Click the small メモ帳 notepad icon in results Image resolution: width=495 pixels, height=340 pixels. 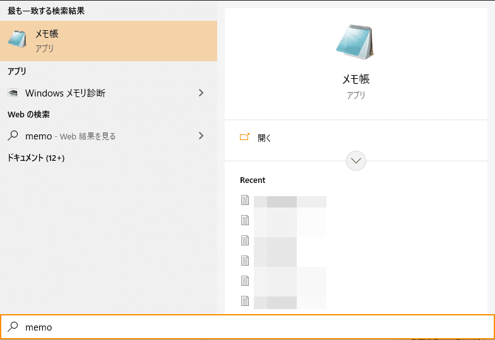(17, 40)
